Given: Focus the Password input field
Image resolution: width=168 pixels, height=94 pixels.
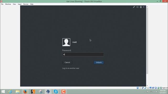Looking at the screenshot, I should (x=83, y=55).
